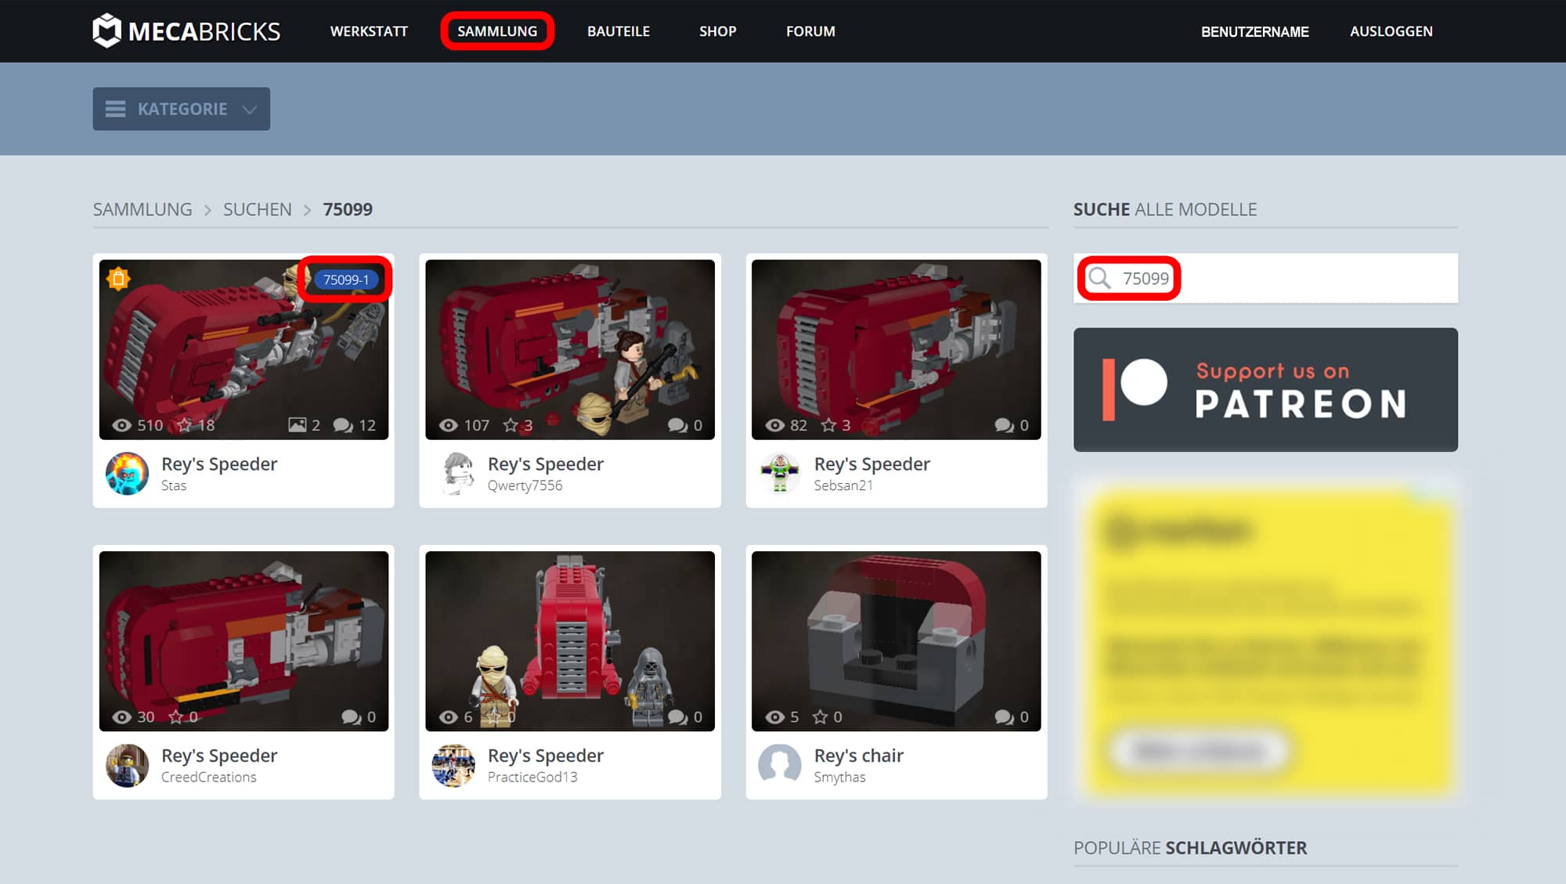Open CreedCreations' avatar
The image size is (1566, 884).
click(x=127, y=765)
